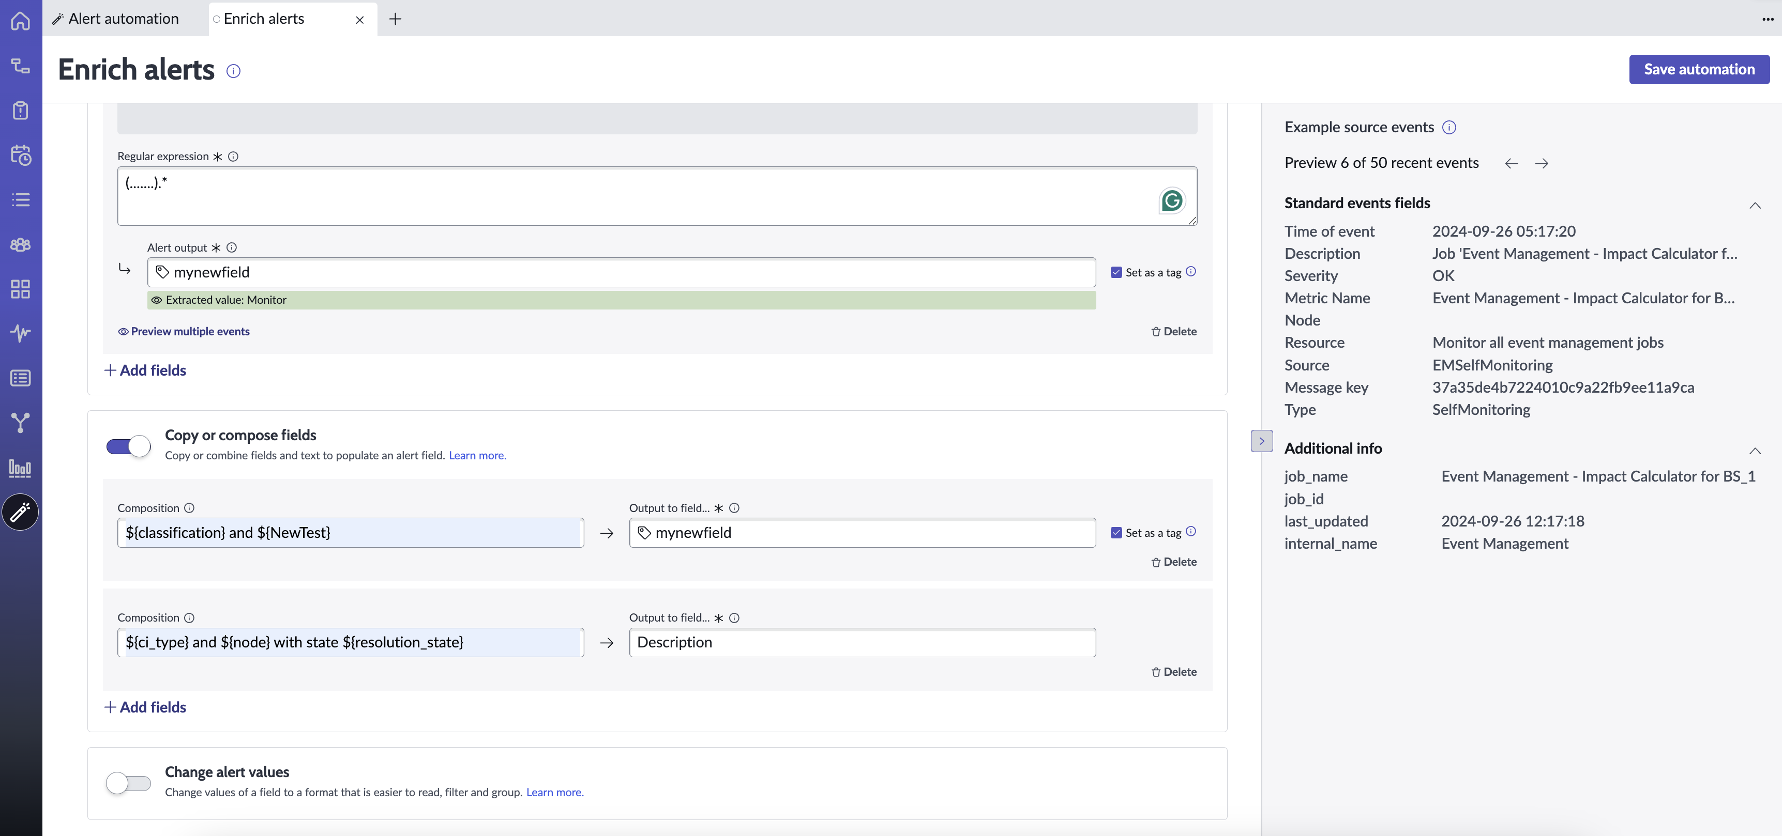Click the info icon next to Regular expression
1782x836 pixels.
(233, 156)
